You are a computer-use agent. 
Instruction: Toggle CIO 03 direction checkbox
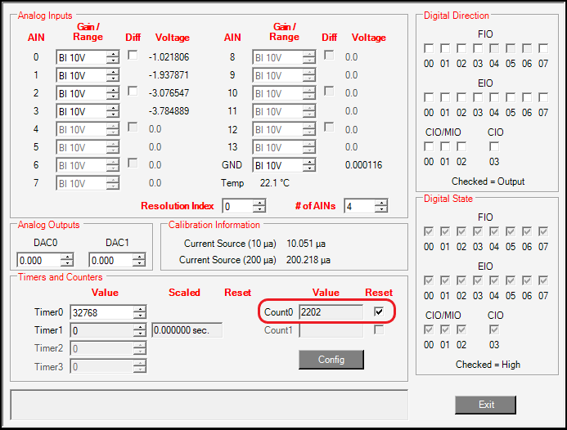click(494, 146)
